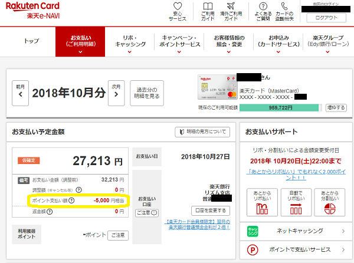Open the ご利用ガイド book icon
354x263 pixels.
(208, 6)
